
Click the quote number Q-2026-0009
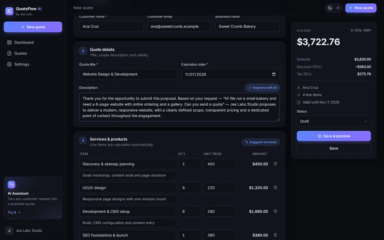point(361,30)
